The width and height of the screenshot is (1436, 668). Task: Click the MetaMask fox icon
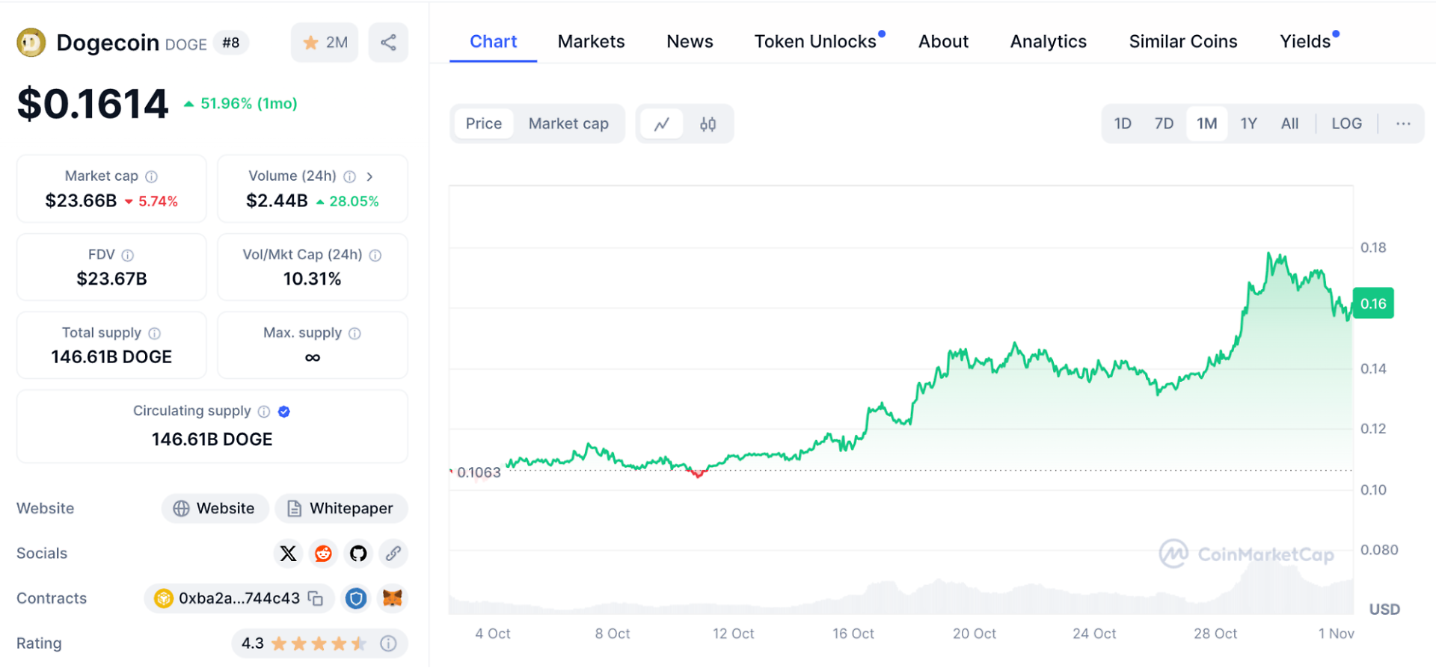[x=392, y=599]
